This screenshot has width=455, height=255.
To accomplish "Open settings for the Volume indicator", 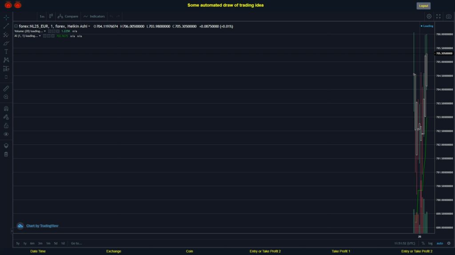I will pos(54,31).
